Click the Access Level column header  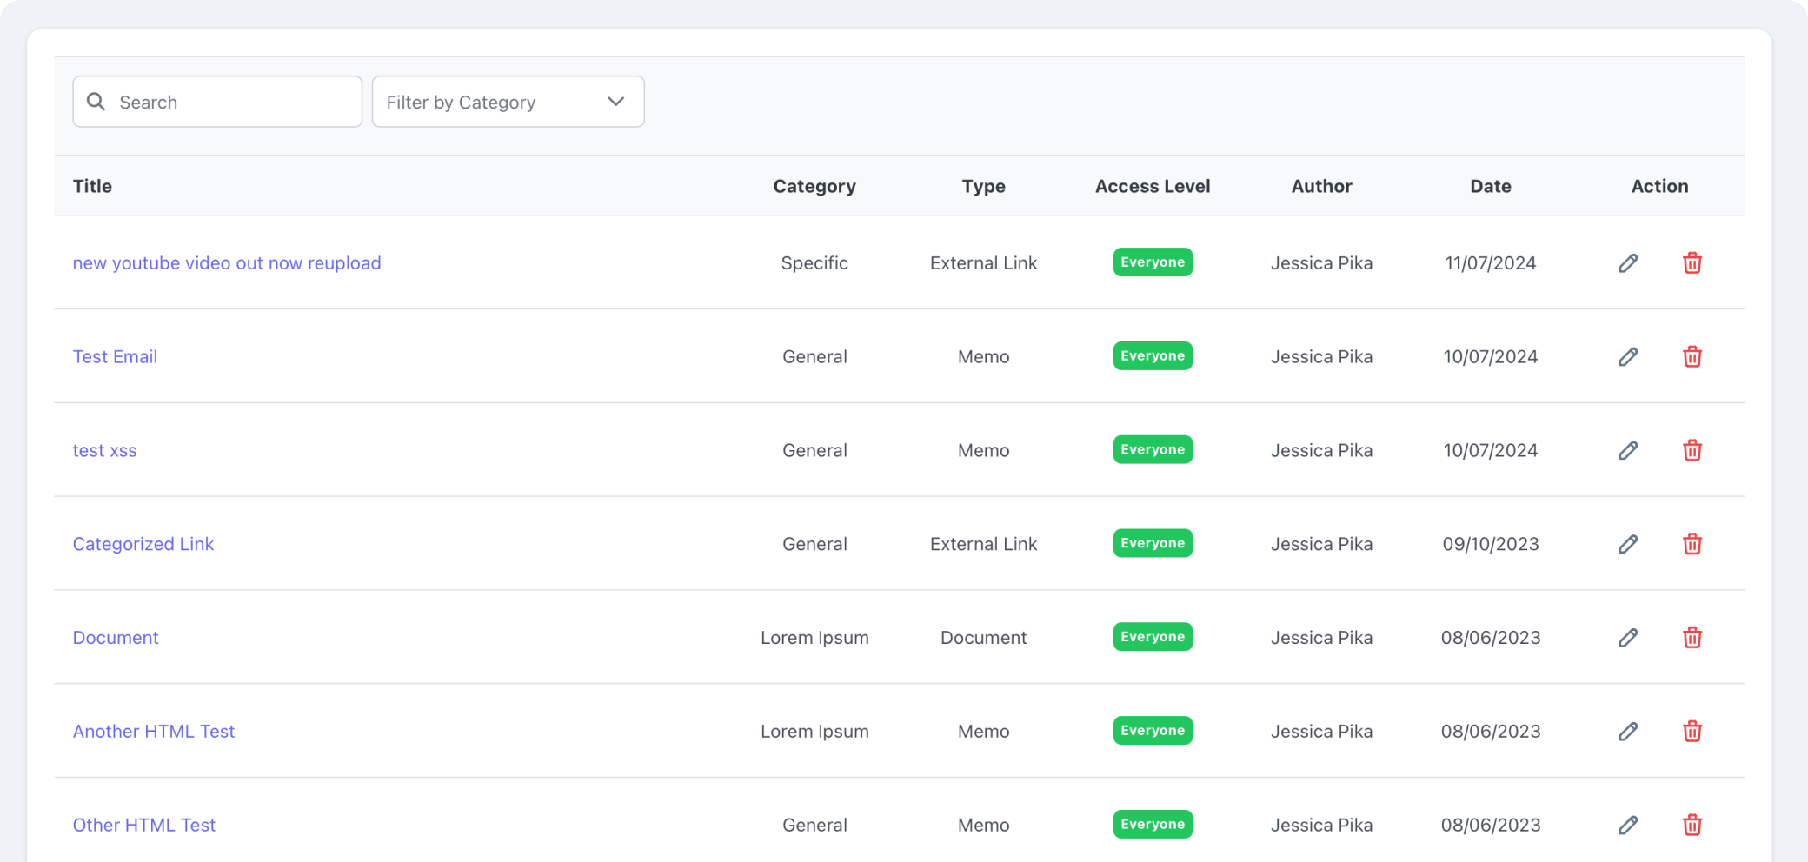(x=1153, y=187)
